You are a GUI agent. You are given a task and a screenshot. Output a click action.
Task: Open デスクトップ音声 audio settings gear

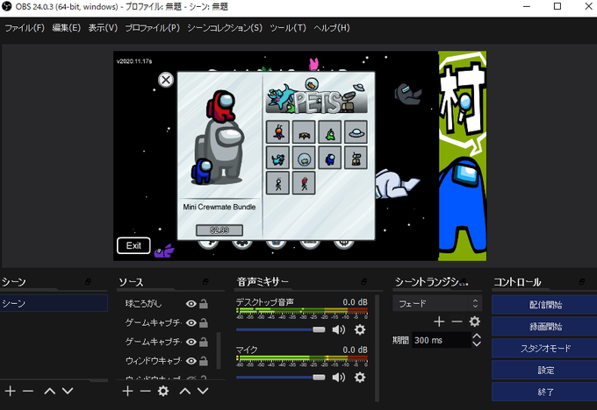click(x=360, y=329)
